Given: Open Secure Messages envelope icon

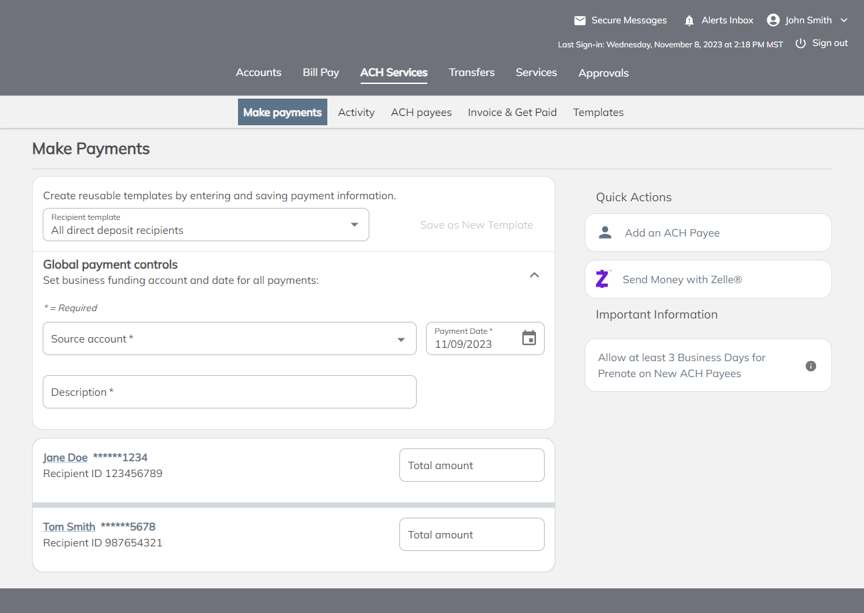Looking at the screenshot, I should pyautogui.click(x=580, y=21).
